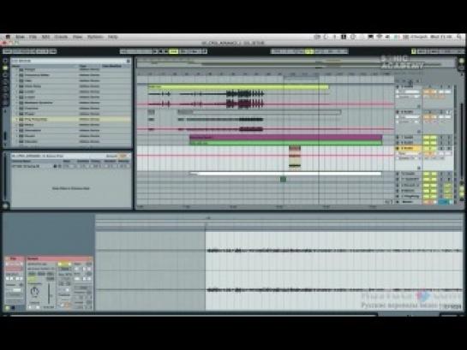The image size is (467, 350).
Task: Click the Wi-Fi status icon in the menu bar
Action: 379,37
